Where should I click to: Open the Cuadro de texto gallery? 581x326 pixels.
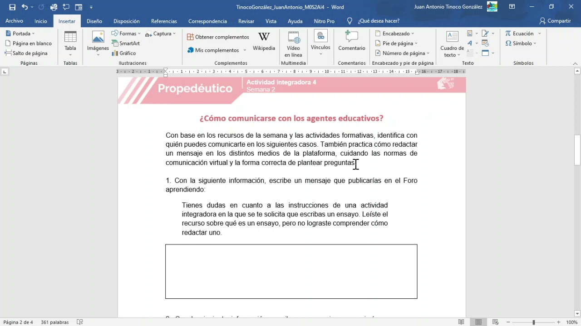click(x=452, y=44)
